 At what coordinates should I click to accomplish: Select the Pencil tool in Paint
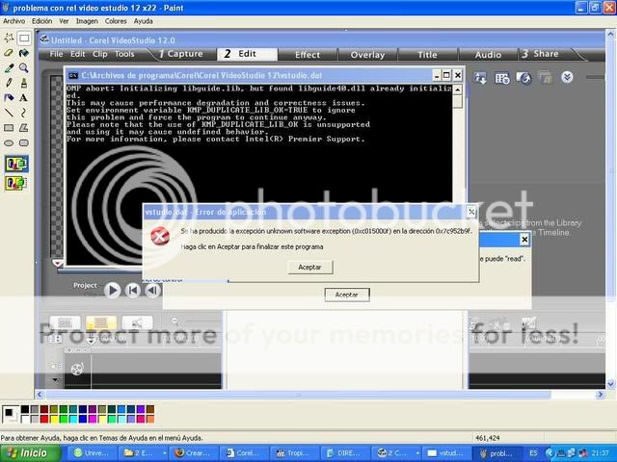tap(9, 83)
